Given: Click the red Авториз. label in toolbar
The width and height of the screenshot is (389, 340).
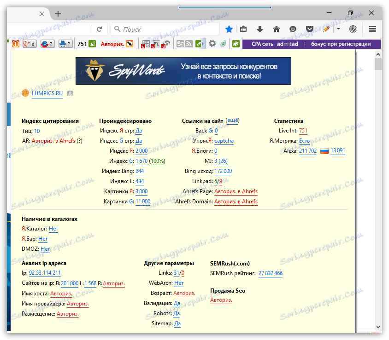Looking at the screenshot, I should pos(112,44).
